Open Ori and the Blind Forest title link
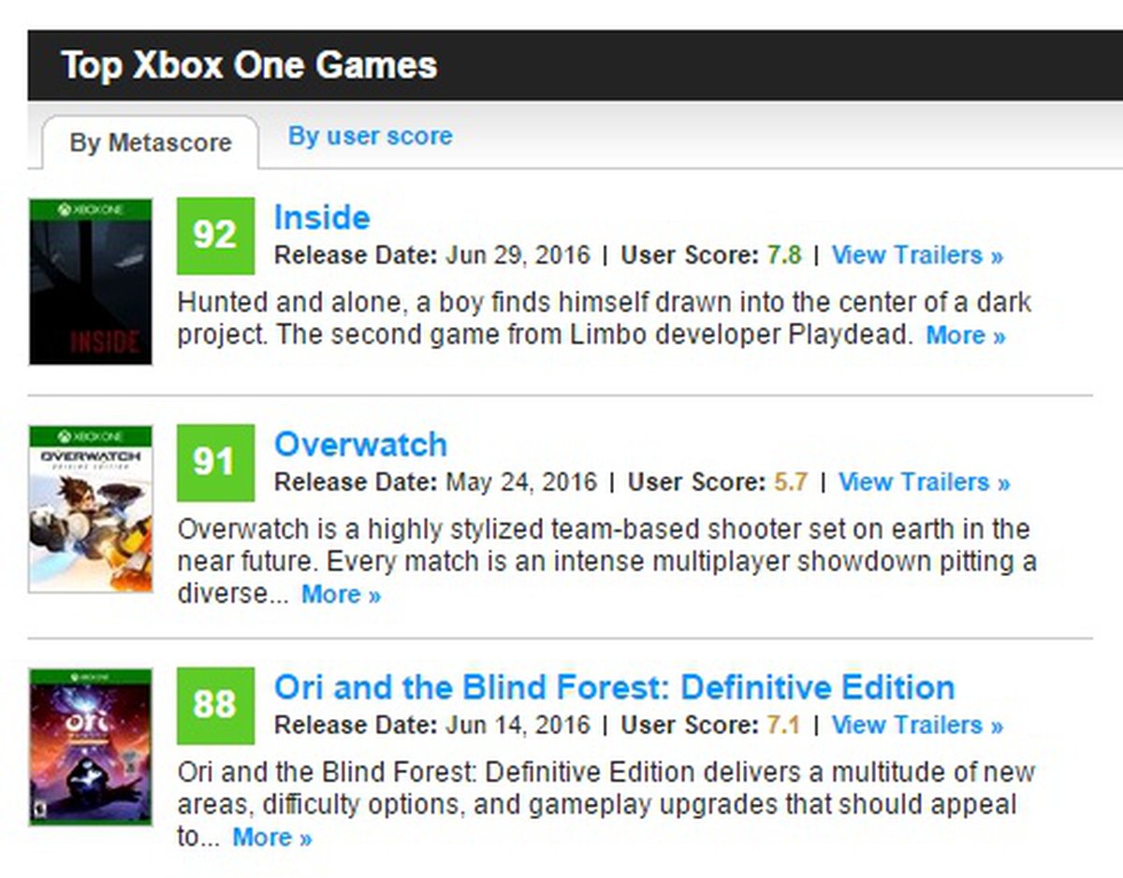 (x=614, y=687)
